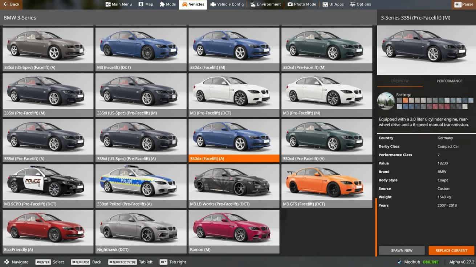Open Options sliders icon
This screenshot has width=476, height=267.
tap(353, 4)
